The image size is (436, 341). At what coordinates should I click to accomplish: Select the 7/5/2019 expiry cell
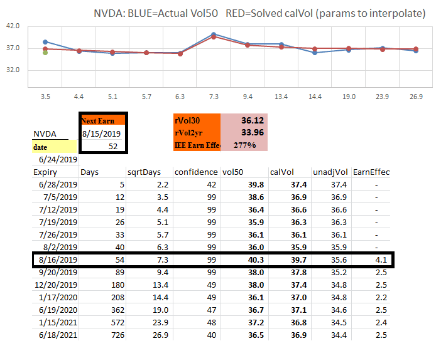[x=55, y=197]
